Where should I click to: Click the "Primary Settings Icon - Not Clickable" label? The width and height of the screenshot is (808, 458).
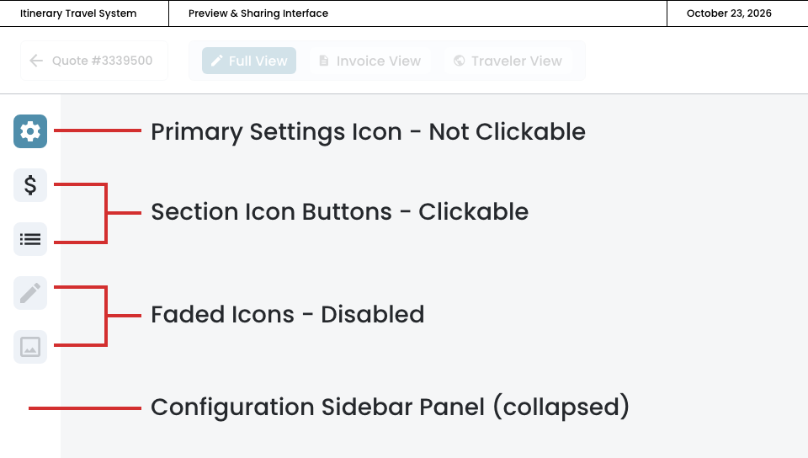pos(368,132)
